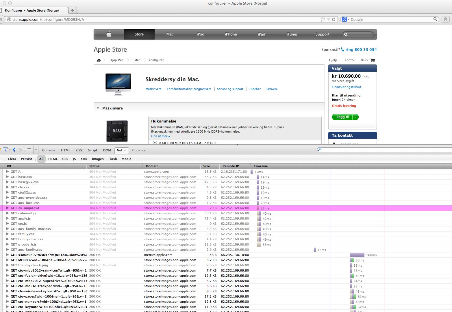Clear the Net panel request list
452x312 pixels.
pos(12,159)
